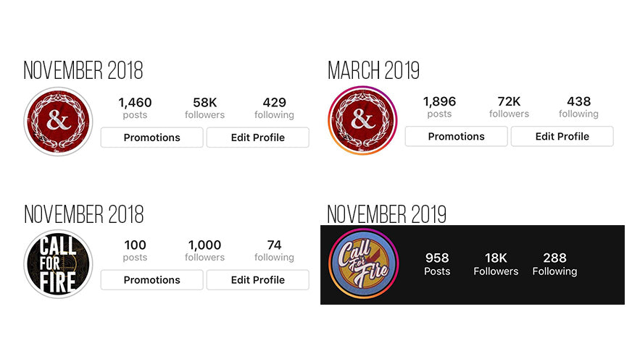The height and width of the screenshot is (359, 640).
Task: Open Promotions under the 1,896 posts count
Action: point(456,136)
